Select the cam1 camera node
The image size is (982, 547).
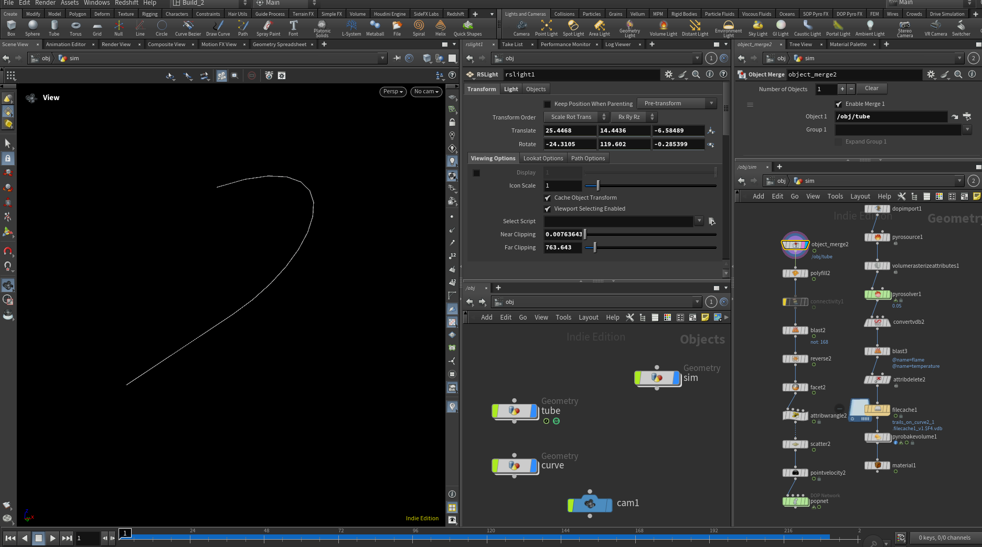pyautogui.click(x=590, y=504)
